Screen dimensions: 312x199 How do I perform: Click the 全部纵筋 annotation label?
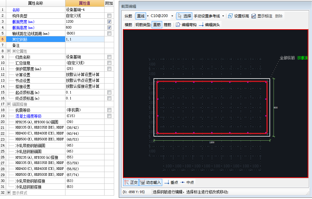coord(287,58)
